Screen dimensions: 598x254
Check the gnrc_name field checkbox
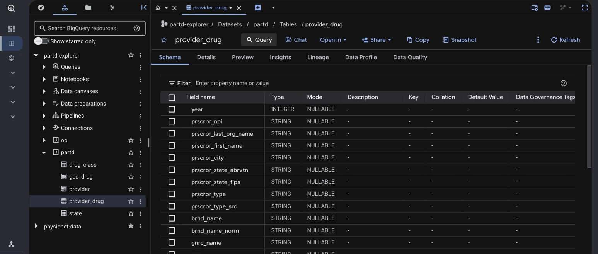pyautogui.click(x=172, y=243)
